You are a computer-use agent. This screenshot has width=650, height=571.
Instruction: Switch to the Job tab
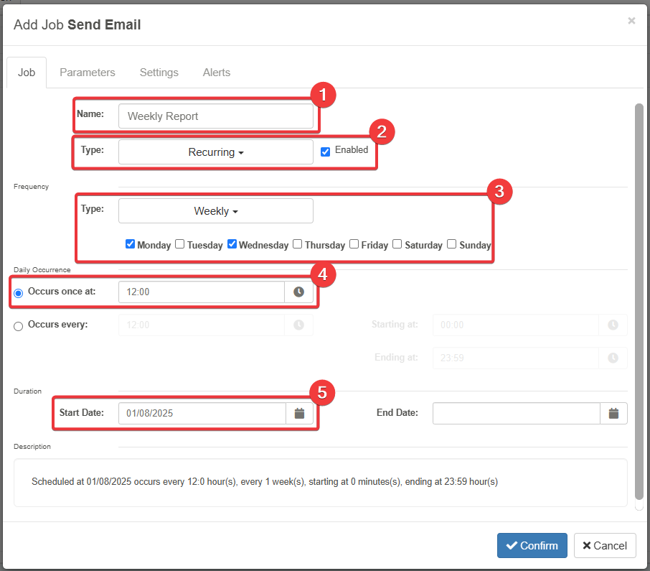point(27,73)
